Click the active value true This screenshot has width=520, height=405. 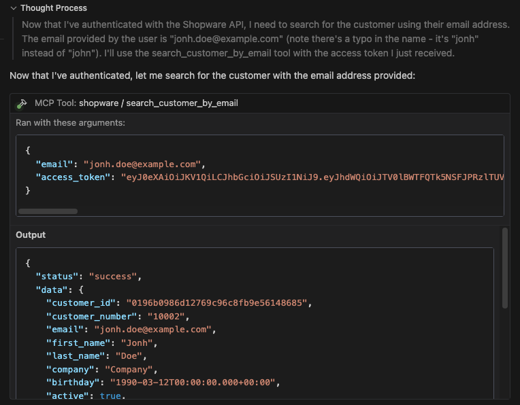point(110,395)
